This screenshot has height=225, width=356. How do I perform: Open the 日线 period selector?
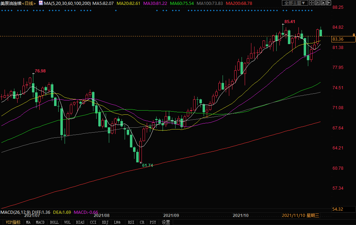tap(29, 3)
